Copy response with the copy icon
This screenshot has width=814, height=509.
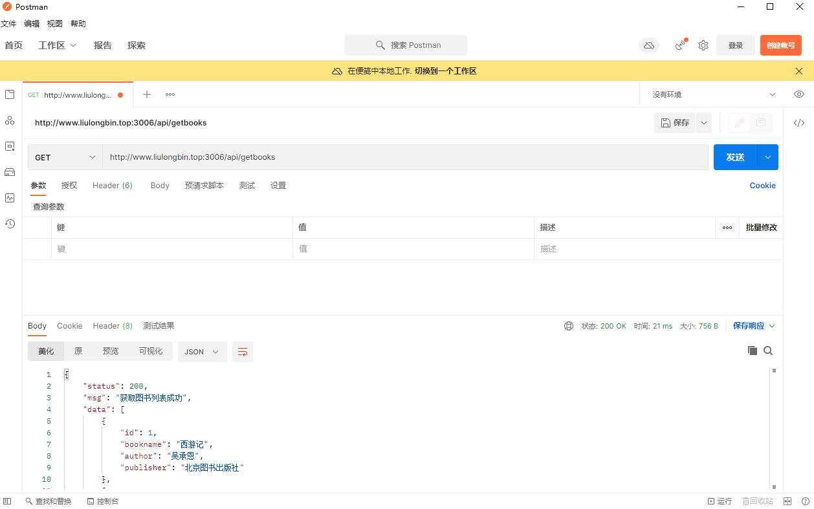753,351
